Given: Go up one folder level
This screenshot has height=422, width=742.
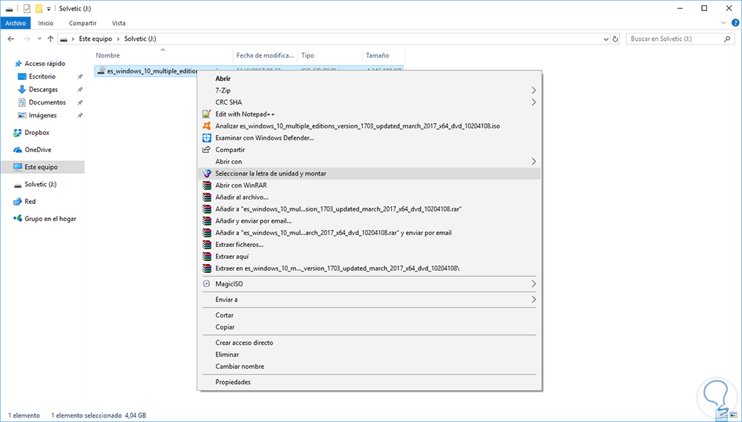Looking at the screenshot, I should point(50,39).
